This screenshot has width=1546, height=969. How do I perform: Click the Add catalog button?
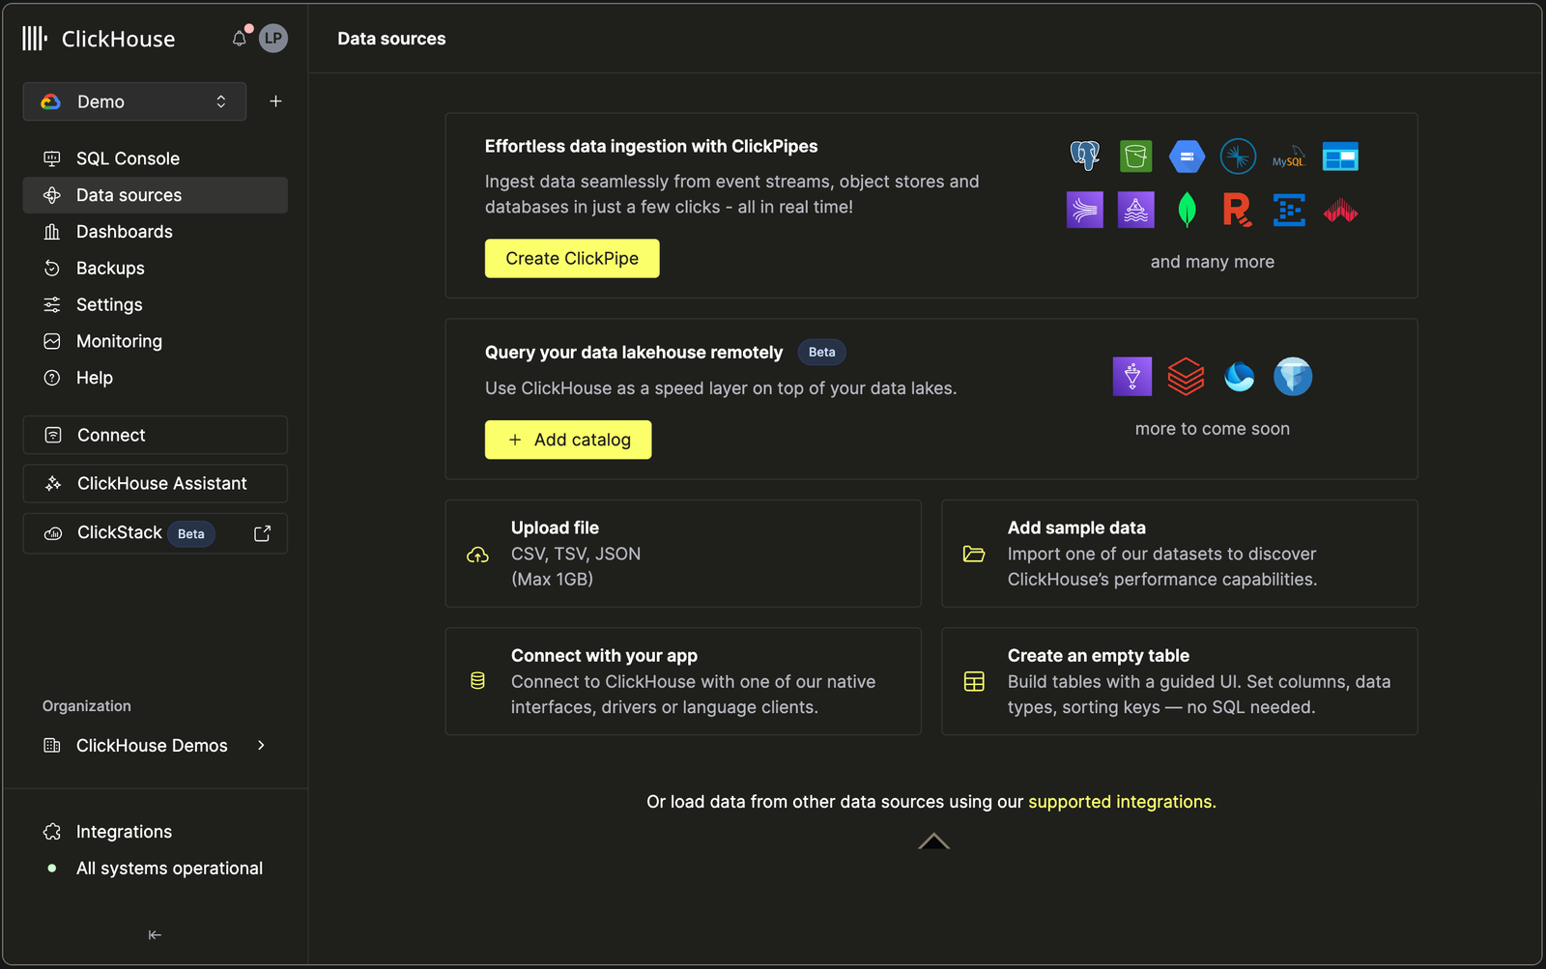568,440
